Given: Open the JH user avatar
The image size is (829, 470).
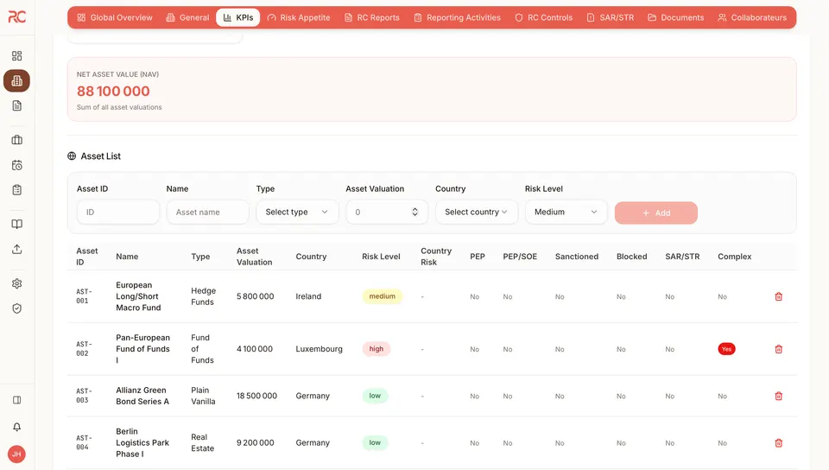Looking at the screenshot, I should pyautogui.click(x=17, y=454).
